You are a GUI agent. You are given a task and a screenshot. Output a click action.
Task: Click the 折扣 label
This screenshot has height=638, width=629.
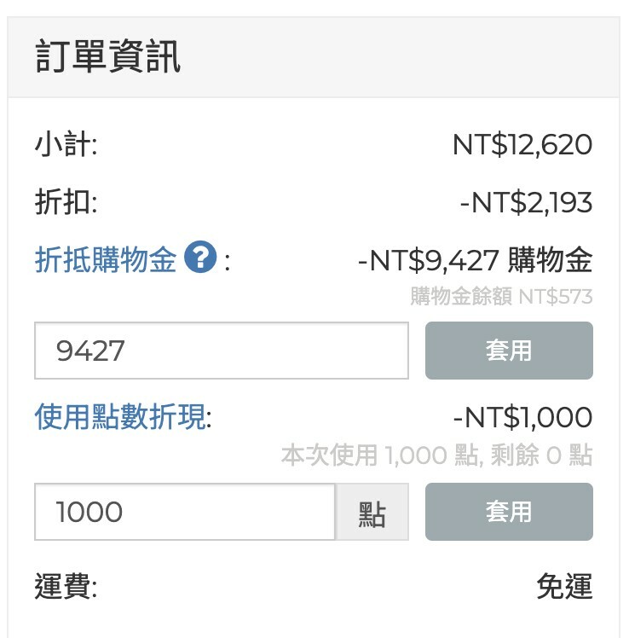point(66,203)
